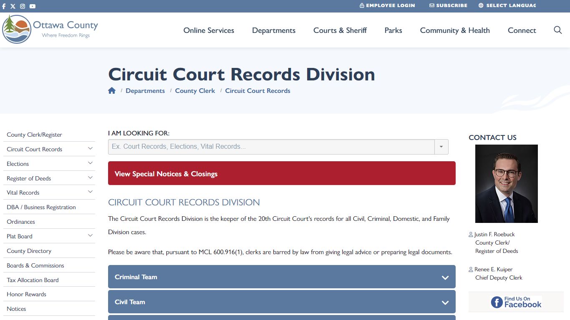Click the Contact Us heading
This screenshot has width=570, height=320.
pyautogui.click(x=492, y=137)
